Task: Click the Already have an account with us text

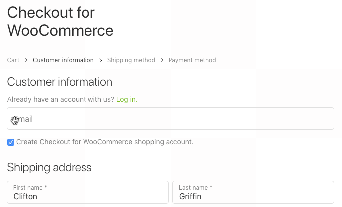Action: tap(61, 99)
